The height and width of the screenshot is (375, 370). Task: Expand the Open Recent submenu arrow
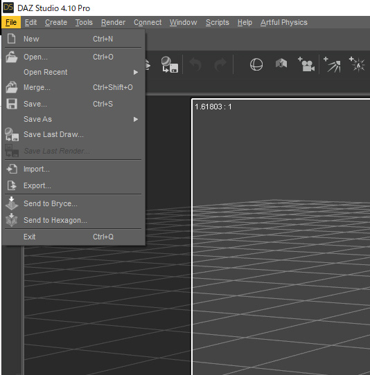pos(136,72)
